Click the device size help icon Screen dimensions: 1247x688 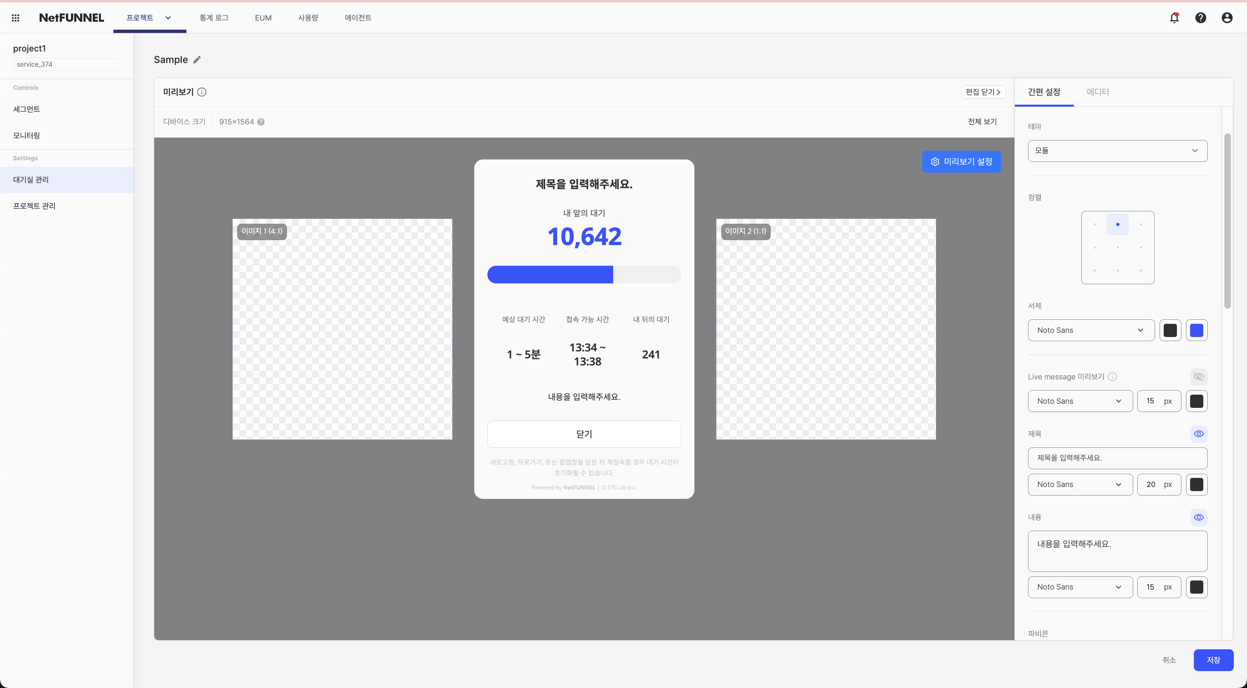261,122
